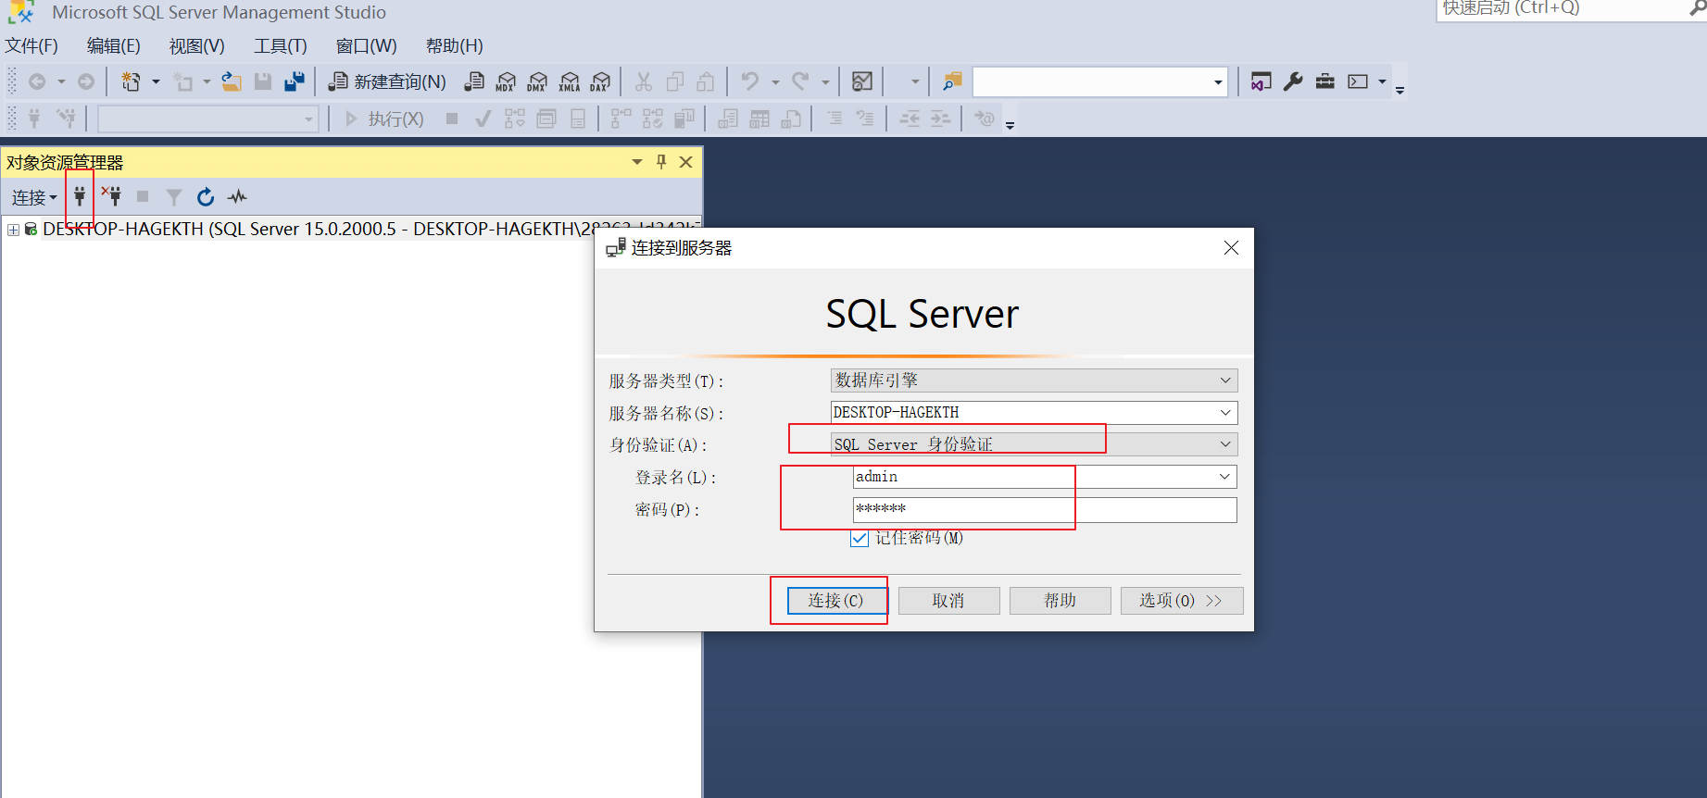
Task: Click the DMX query icon
Action: click(537, 82)
